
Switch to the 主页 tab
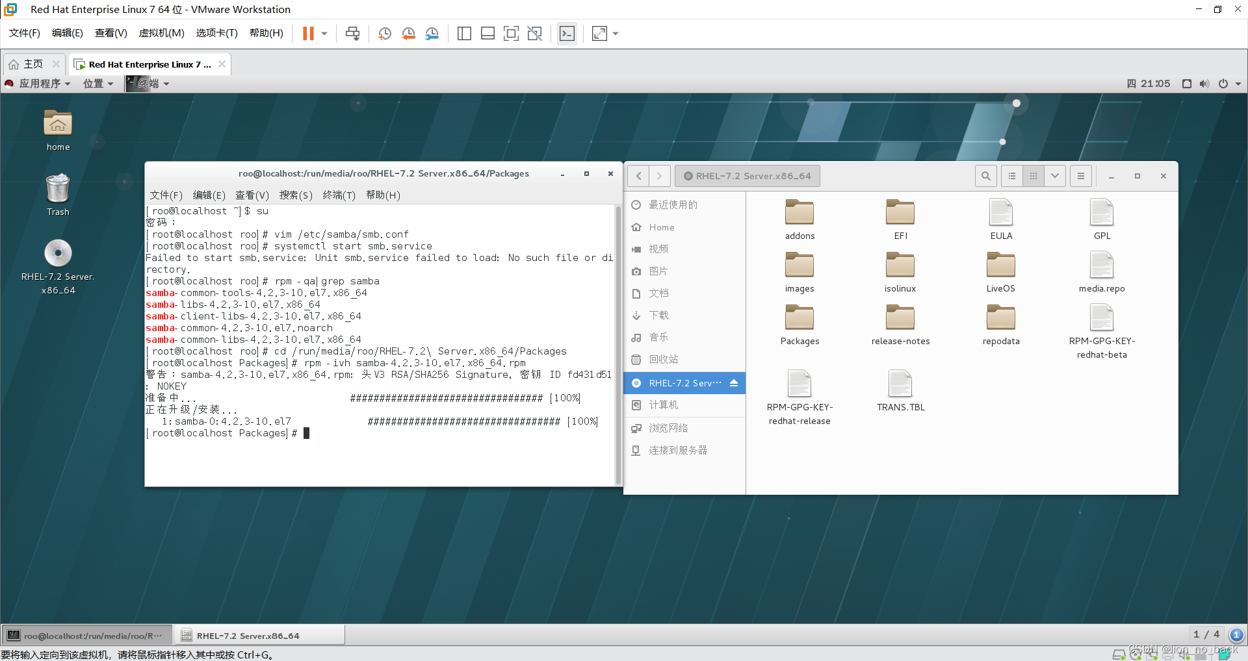click(33, 64)
